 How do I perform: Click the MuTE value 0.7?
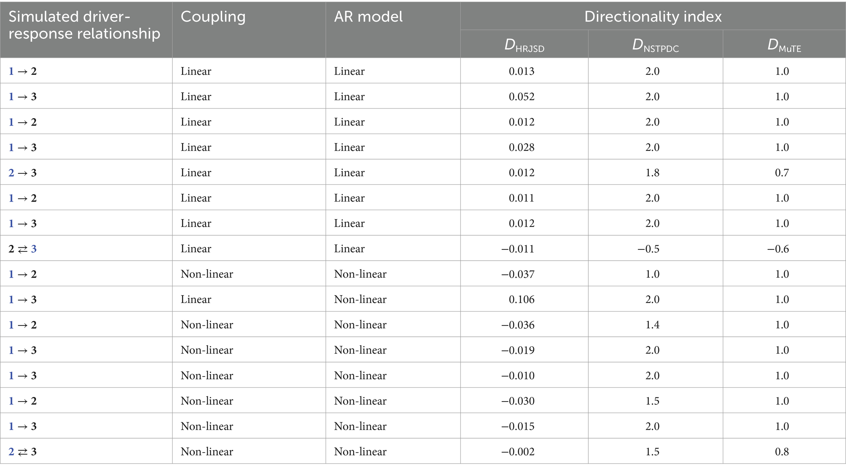782,173
